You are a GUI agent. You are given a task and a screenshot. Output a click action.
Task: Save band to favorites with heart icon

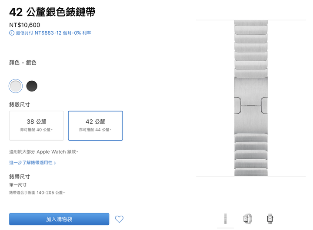tap(119, 219)
